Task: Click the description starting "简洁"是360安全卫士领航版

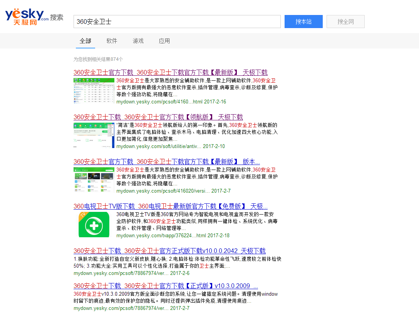Action: 197,132
